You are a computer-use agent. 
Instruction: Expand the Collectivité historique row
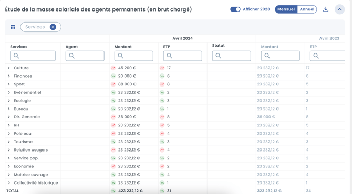coord(9,183)
